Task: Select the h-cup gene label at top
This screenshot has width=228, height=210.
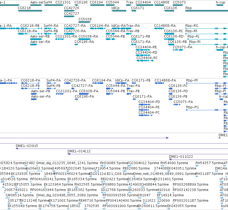Action: [x=220, y=2]
